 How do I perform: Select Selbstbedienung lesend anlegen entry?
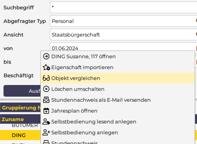pos(118,121)
